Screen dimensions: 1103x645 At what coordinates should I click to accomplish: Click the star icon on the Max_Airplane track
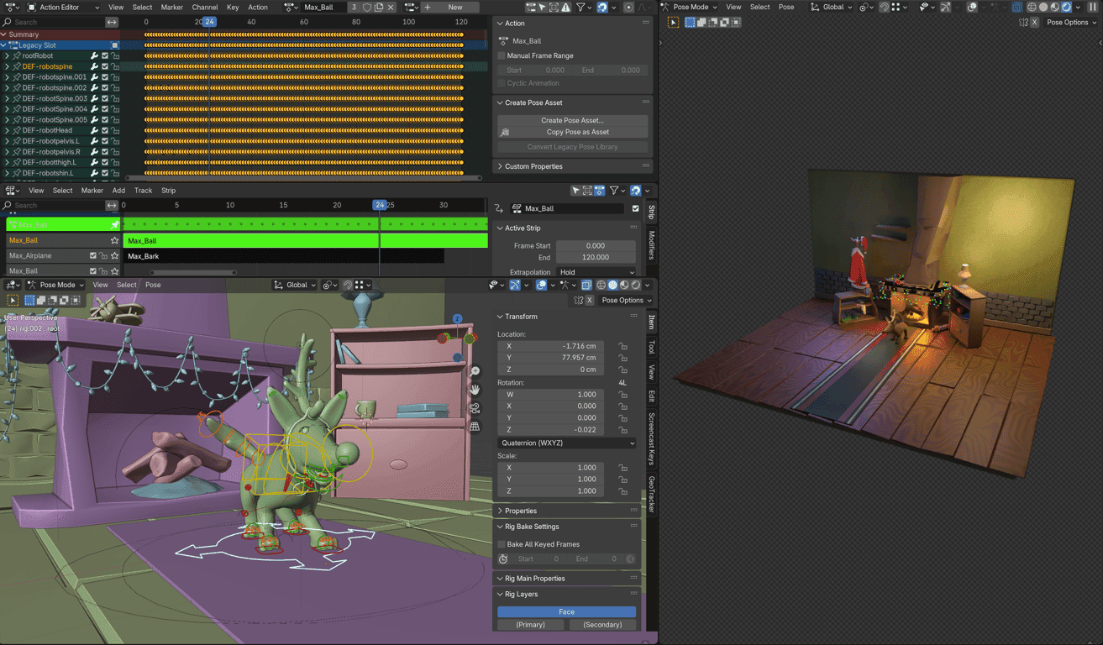click(x=115, y=255)
